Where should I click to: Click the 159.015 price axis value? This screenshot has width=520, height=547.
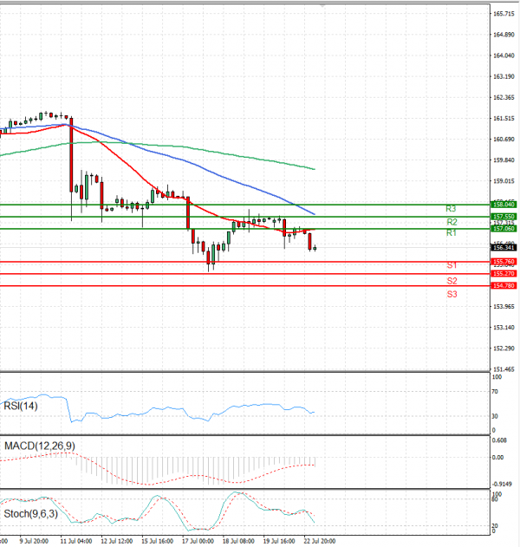click(504, 181)
